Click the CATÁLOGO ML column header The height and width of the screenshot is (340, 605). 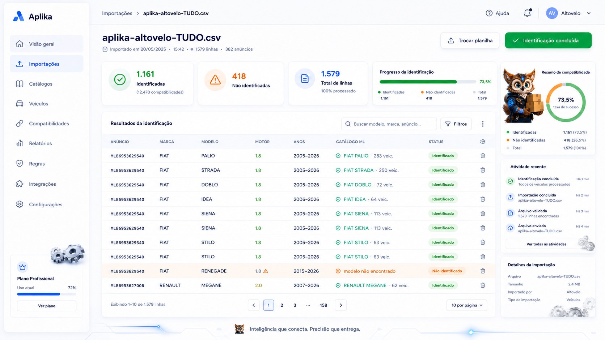tap(350, 142)
